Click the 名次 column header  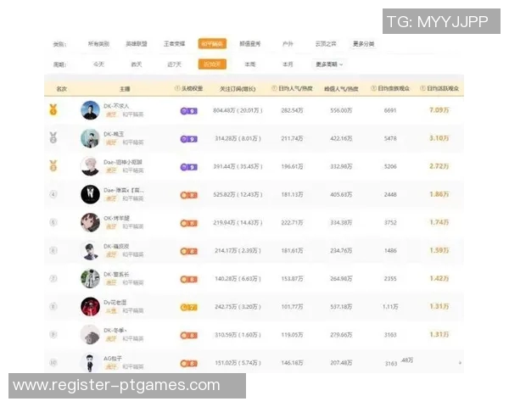[x=61, y=88]
